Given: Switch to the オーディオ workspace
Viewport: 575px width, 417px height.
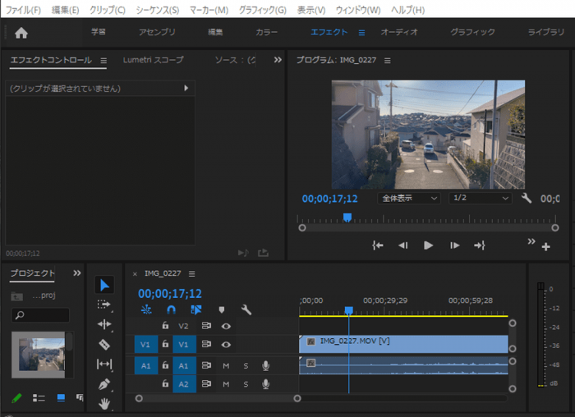Looking at the screenshot, I should pyautogui.click(x=399, y=32).
